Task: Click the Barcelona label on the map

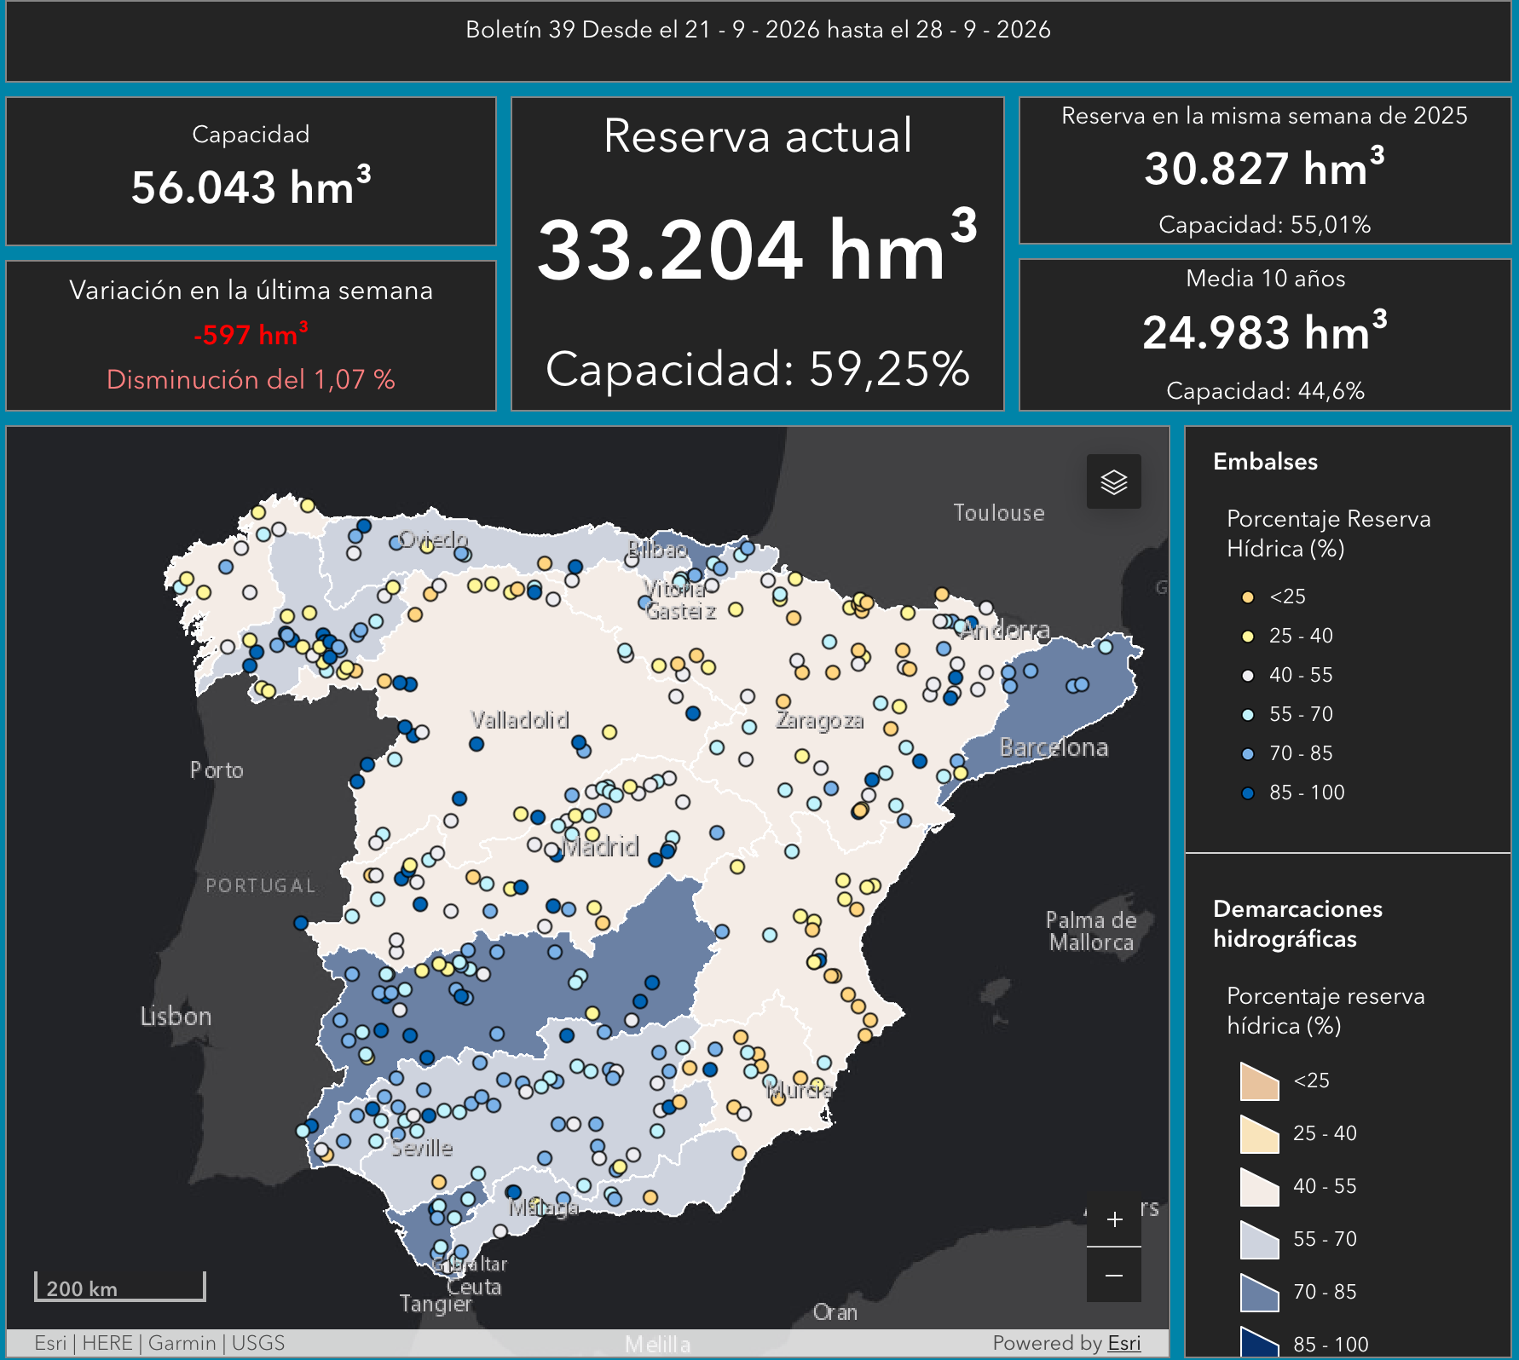Action: click(1054, 748)
